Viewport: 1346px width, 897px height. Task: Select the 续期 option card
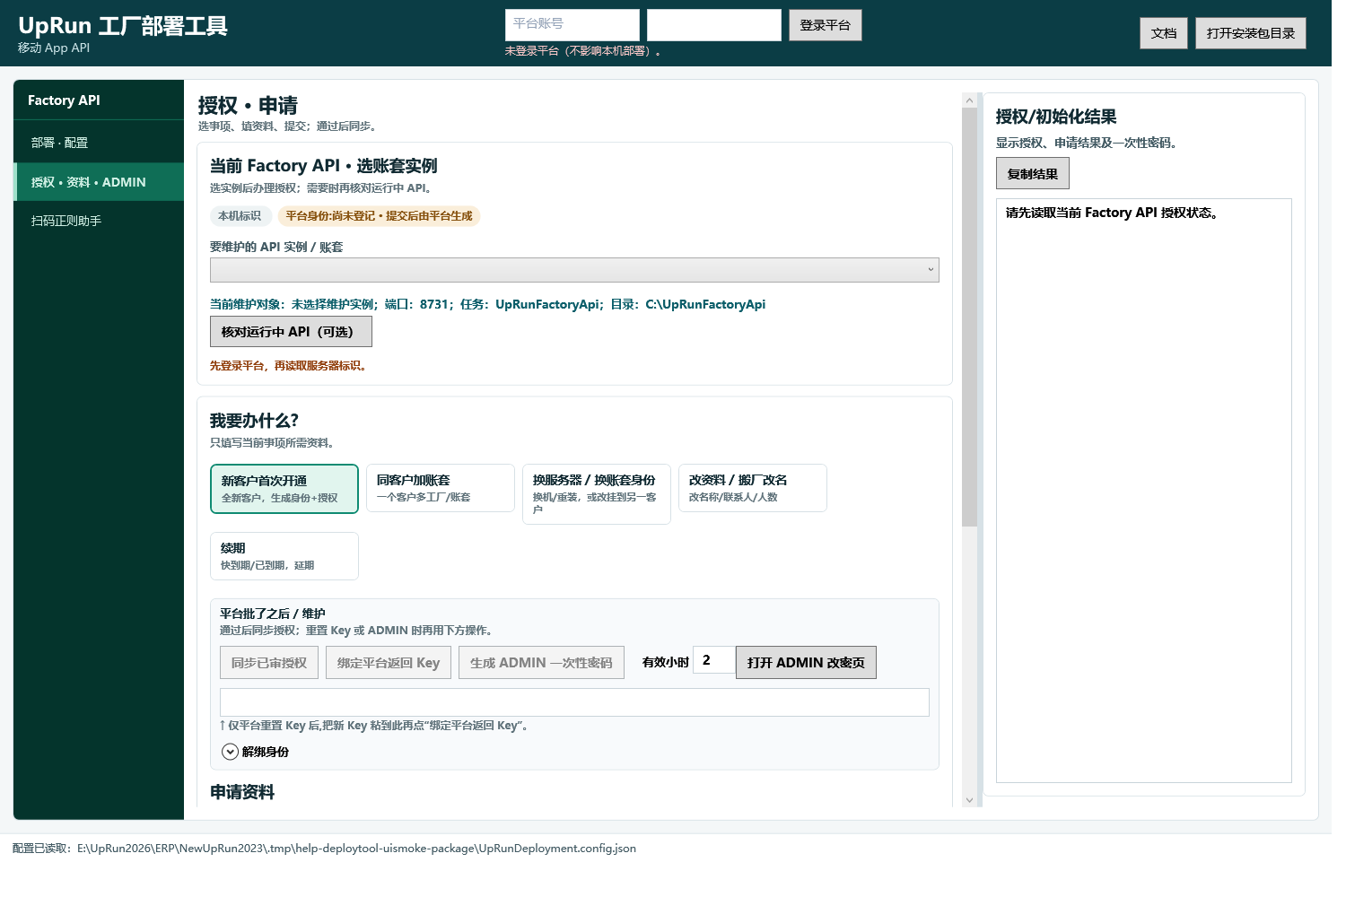(x=284, y=556)
